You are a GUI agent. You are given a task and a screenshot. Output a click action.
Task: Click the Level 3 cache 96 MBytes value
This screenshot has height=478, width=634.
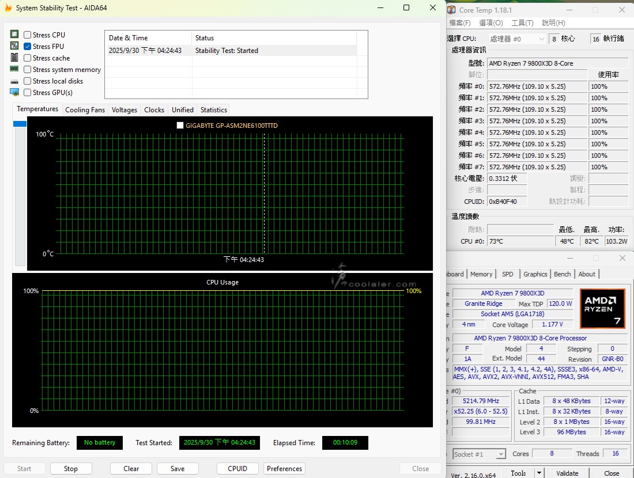(571, 432)
